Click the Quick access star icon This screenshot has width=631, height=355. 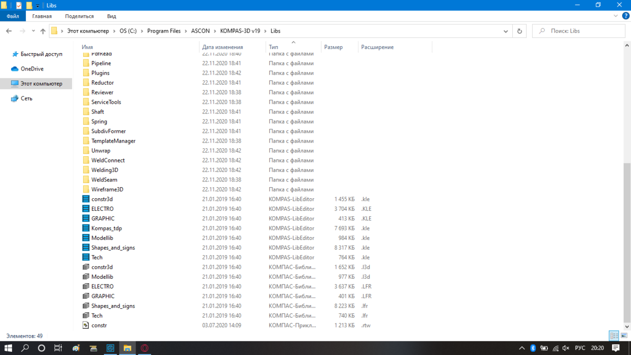pos(15,54)
